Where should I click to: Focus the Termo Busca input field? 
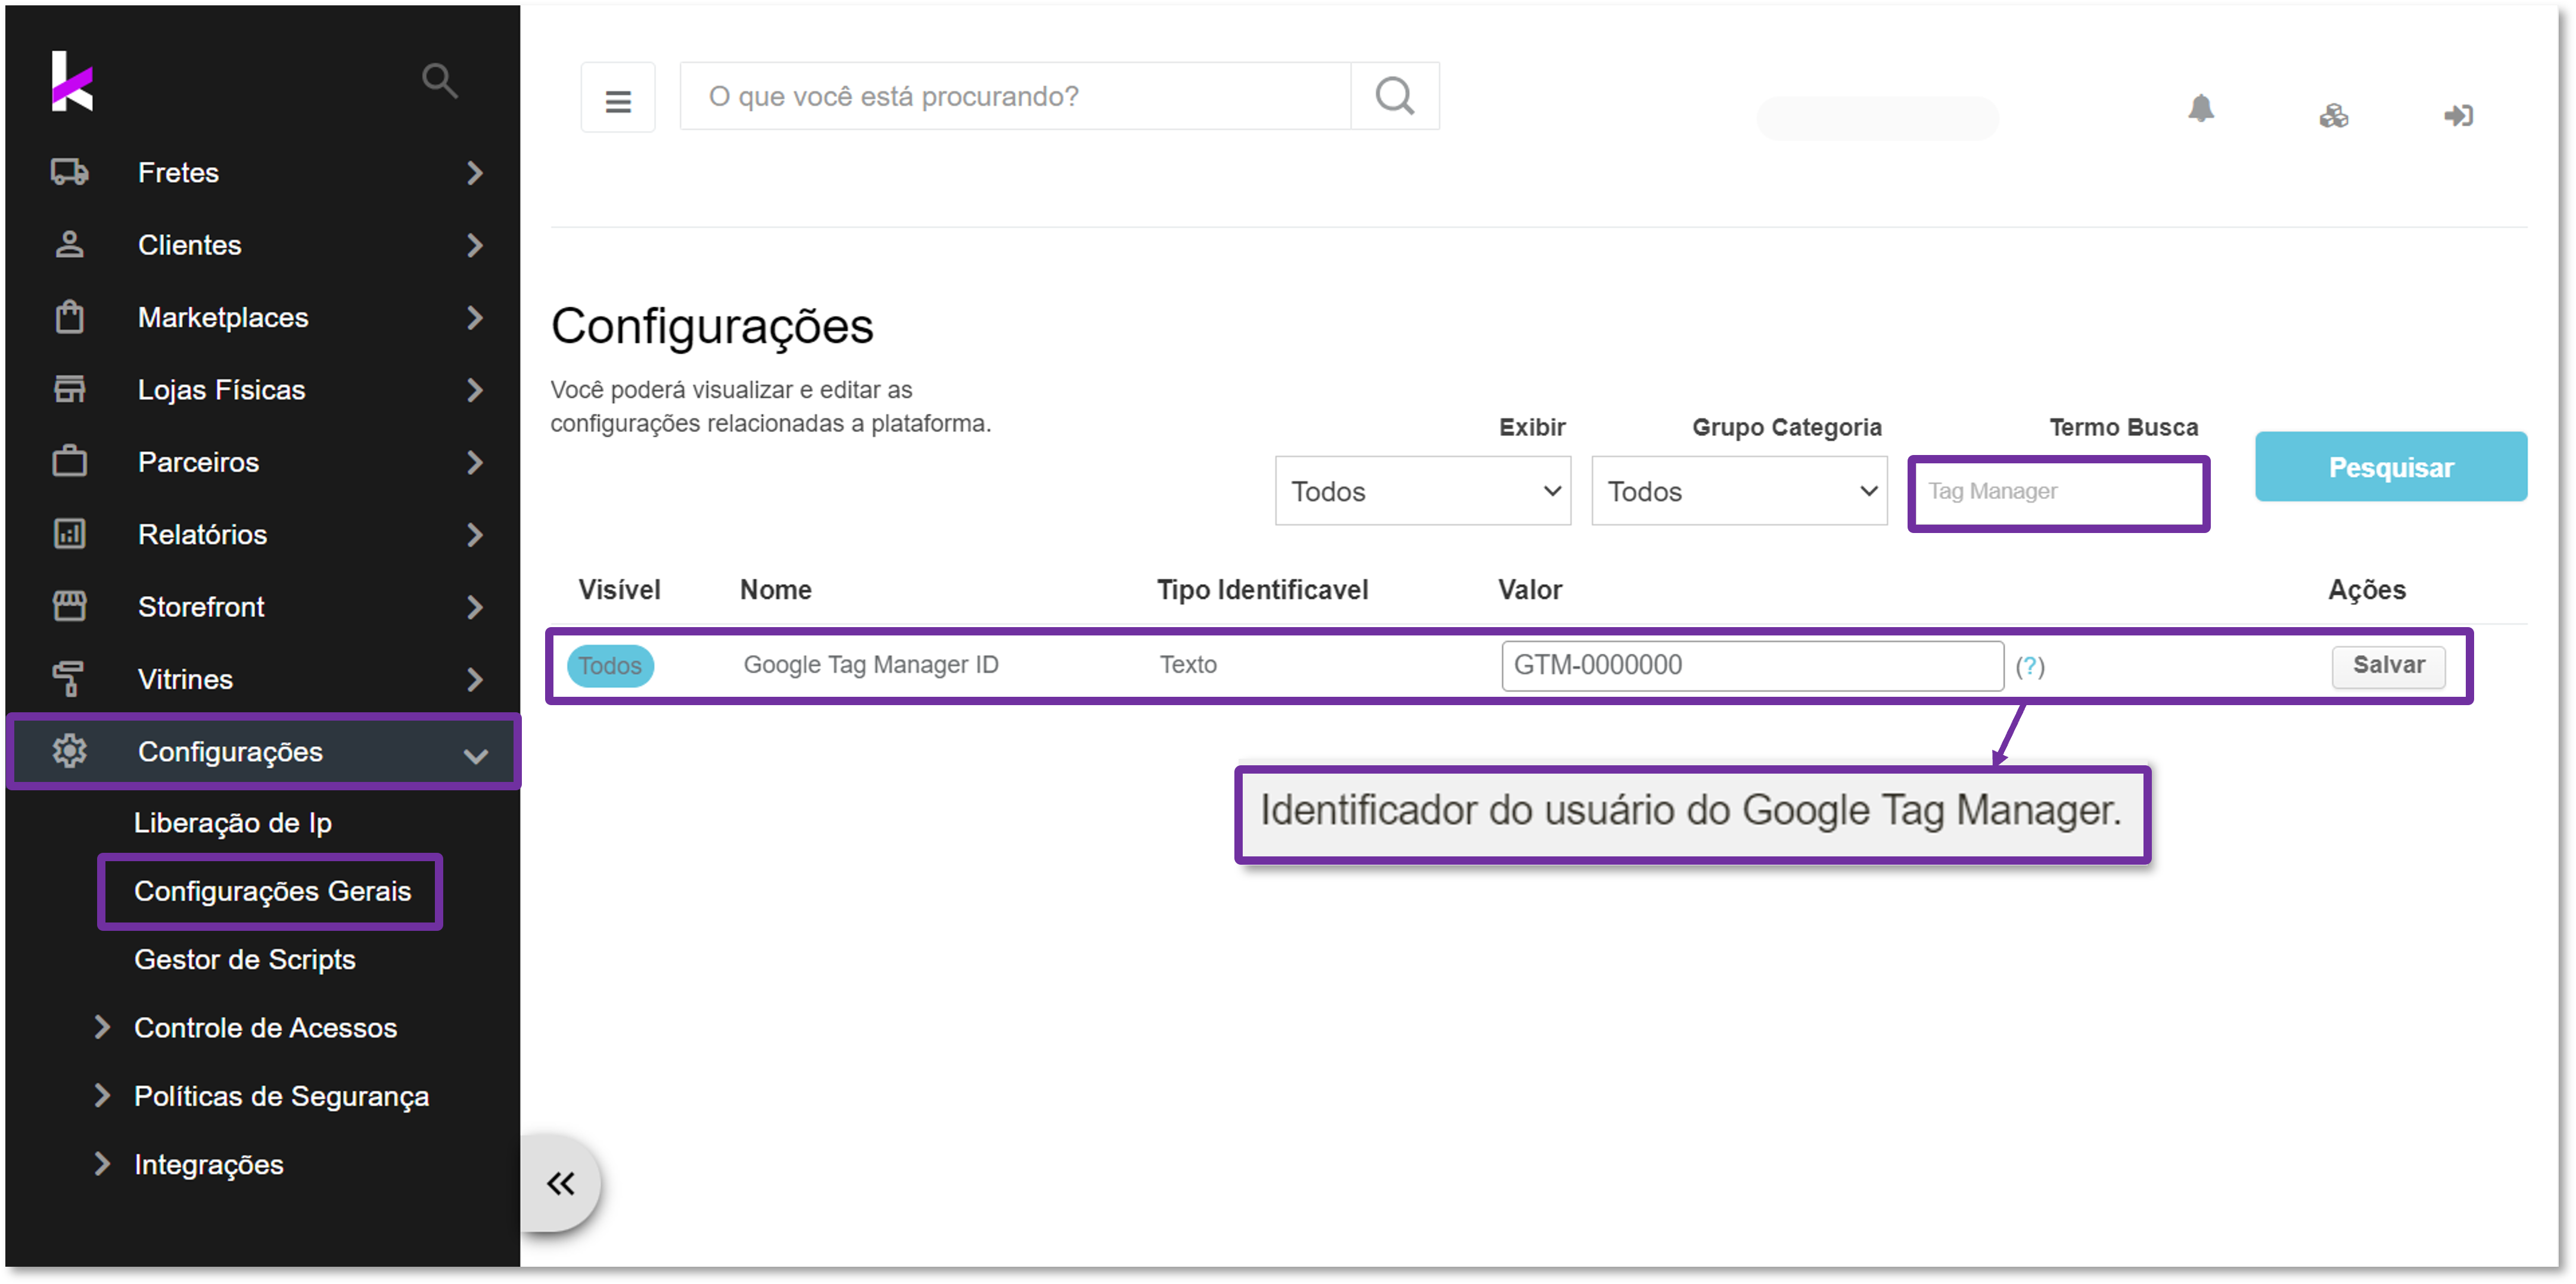click(x=2058, y=492)
